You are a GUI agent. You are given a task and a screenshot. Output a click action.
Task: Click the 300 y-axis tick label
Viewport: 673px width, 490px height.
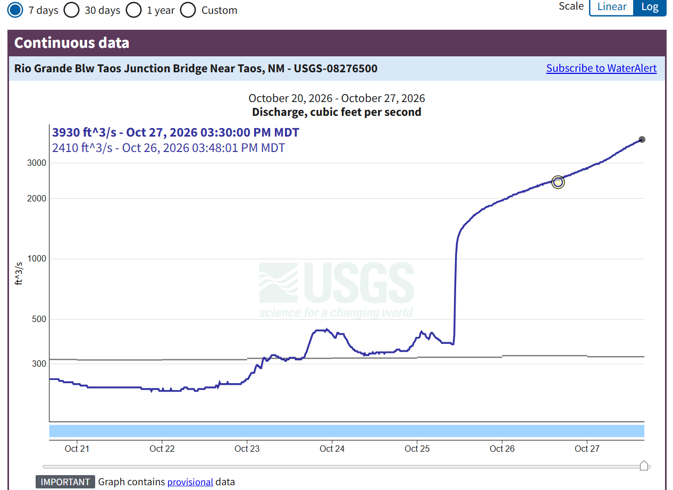tap(39, 364)
